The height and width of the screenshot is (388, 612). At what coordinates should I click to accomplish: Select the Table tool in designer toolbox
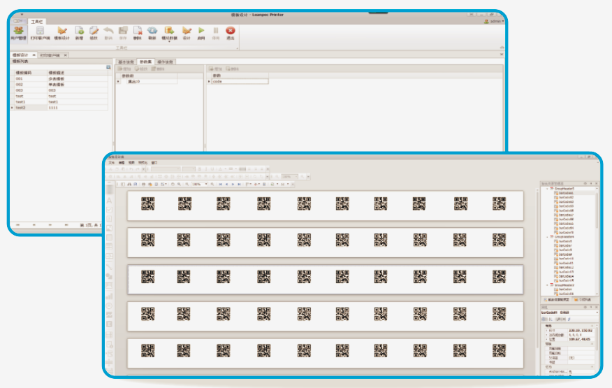[x=109, y=247]
